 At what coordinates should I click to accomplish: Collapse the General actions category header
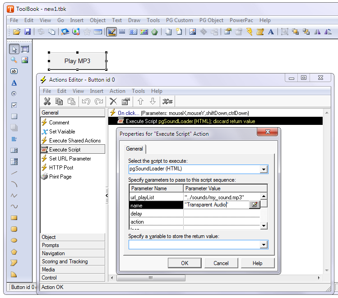point(72,113)
